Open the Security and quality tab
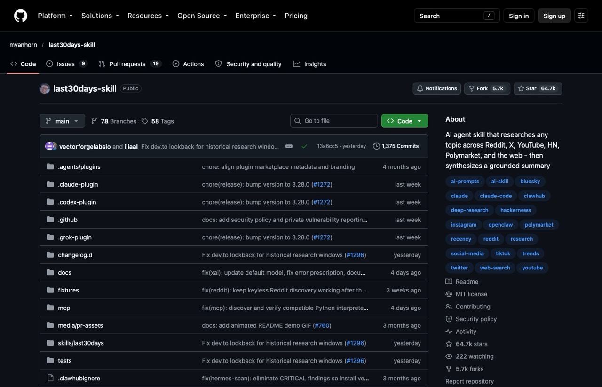 point(248,64)
